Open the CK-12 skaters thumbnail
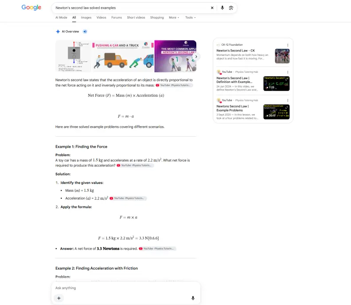 coord(282,56)
